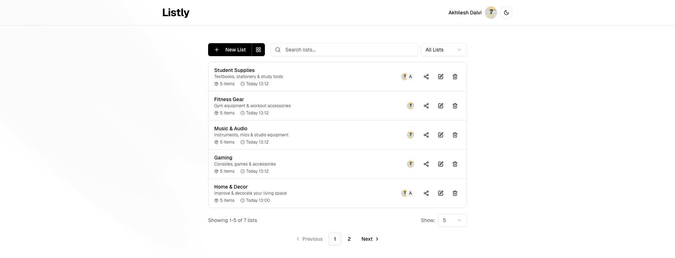Screen dimensions: 675x258
Task: Switch to grid view layout
Action: (x=258, y=50)
